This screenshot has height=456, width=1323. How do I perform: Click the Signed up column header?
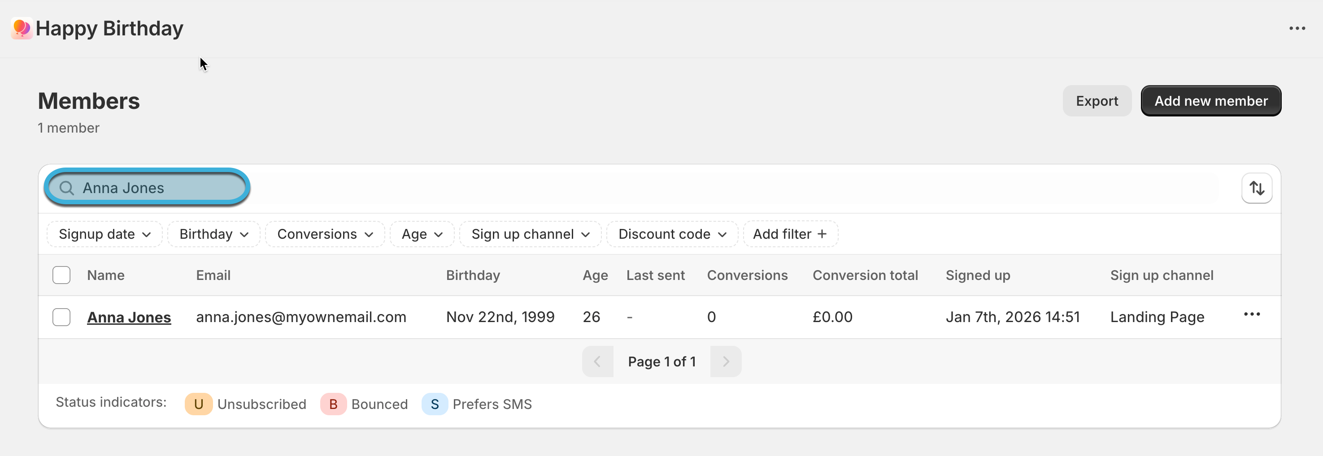[978, 275]
